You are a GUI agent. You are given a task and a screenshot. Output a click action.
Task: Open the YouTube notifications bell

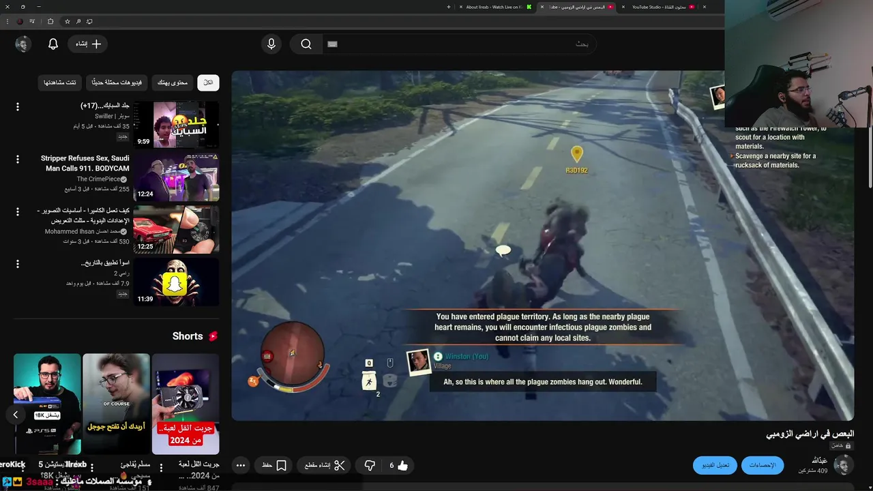coord(53,44)
